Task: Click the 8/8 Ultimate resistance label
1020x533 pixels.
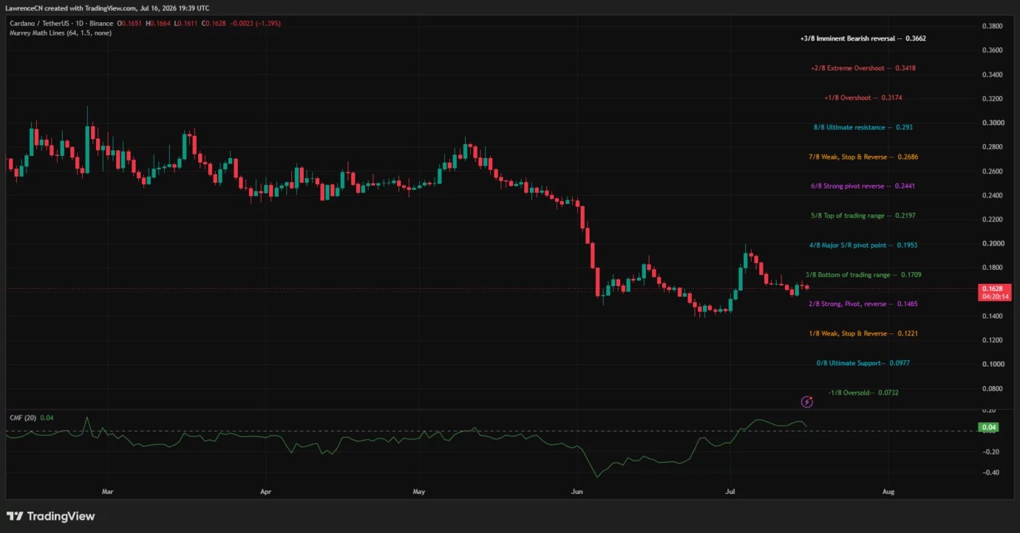Action: pyautogui.click(x=863, y=127)
